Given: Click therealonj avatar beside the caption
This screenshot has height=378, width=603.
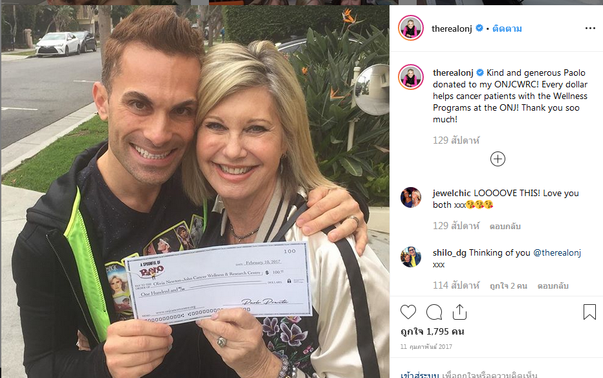Looking at the screenshot, I should coord(411,77).
